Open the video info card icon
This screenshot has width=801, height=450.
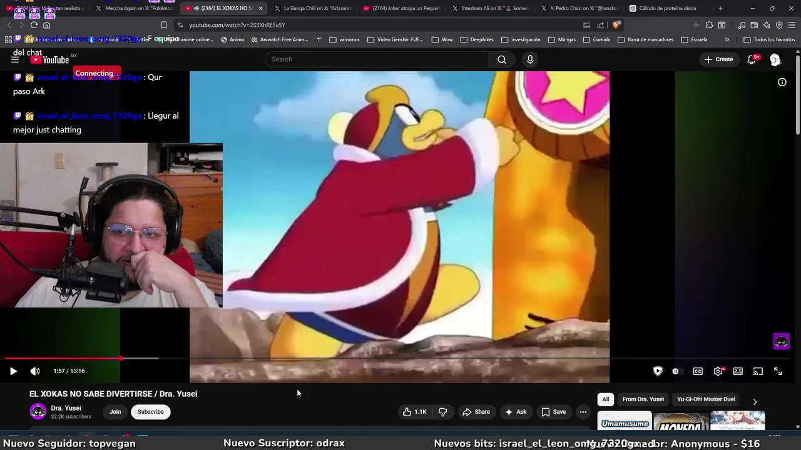pyautogui.click(x=782, y=82)
